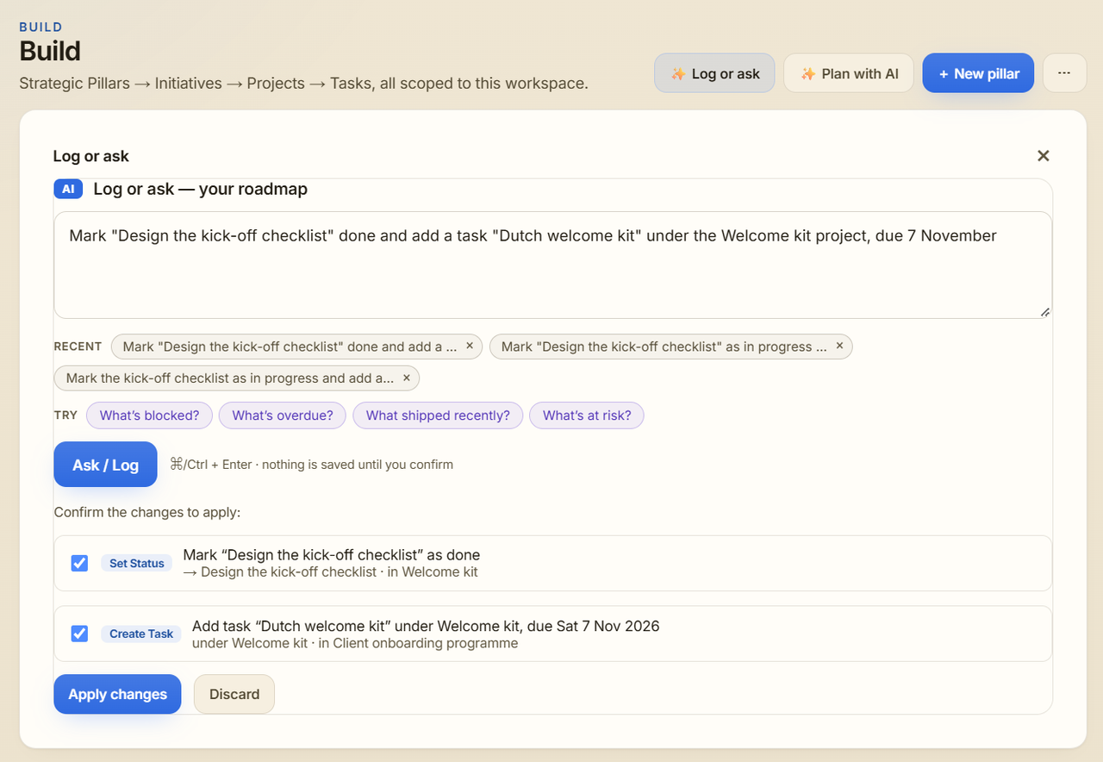Click the "nothing is saved until you confirm" hint
This screenshot has height=762, width=1103.
coord(358,465)
